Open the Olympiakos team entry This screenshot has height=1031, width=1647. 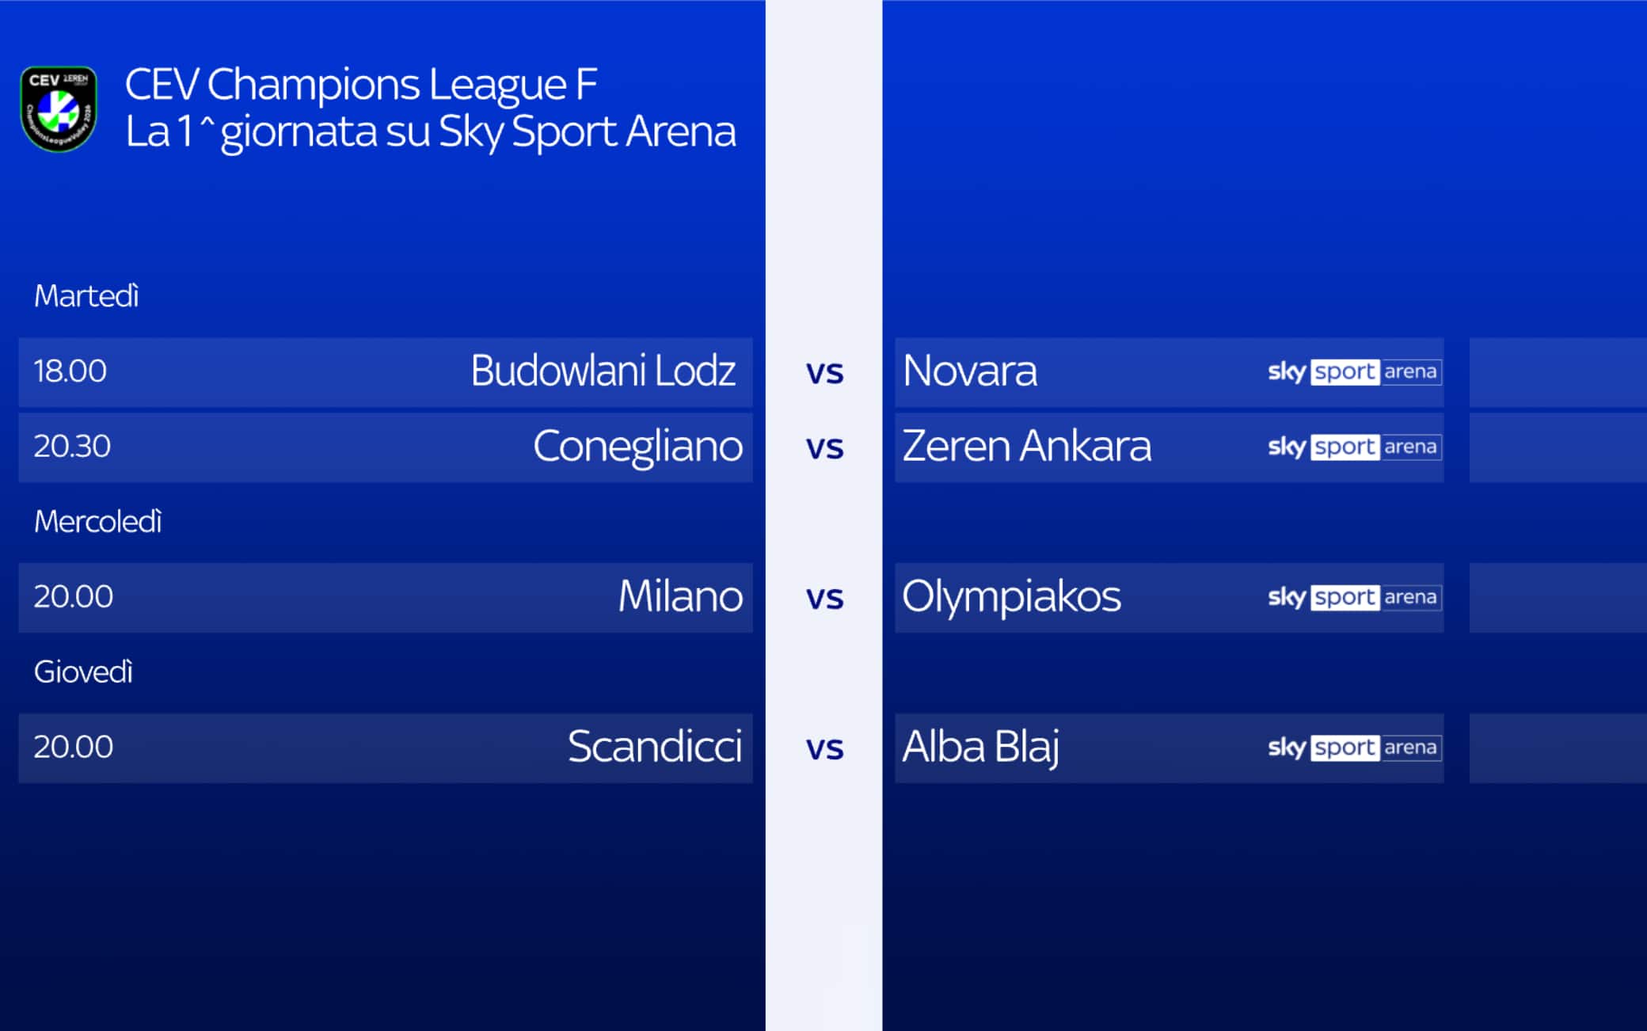pos(1011,597)
